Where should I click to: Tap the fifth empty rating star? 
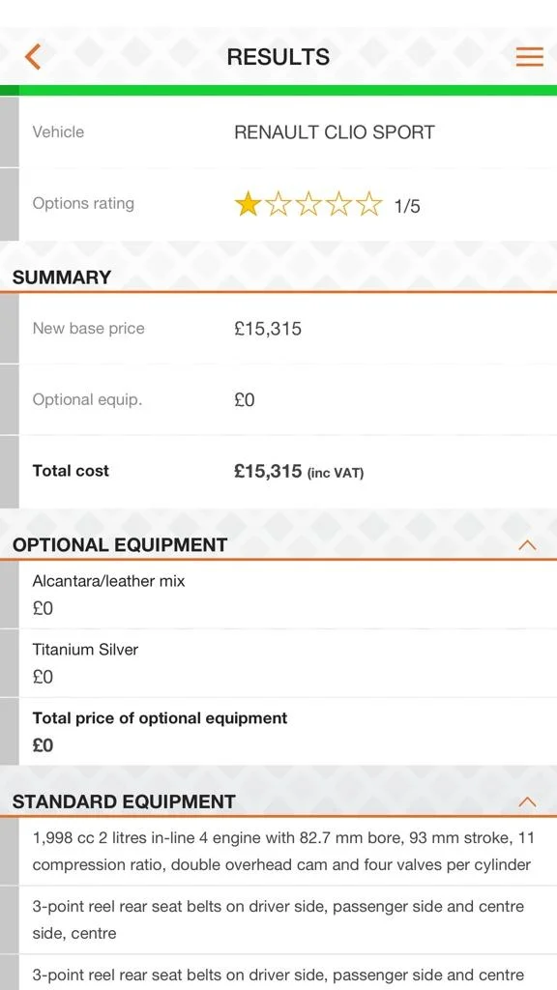click(368, 205)
